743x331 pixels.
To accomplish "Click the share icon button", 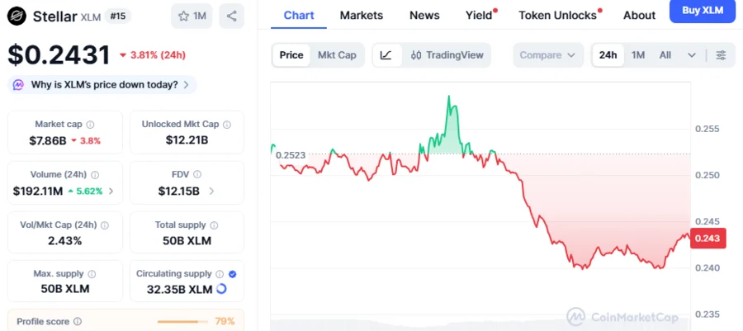I will (232, 16).
